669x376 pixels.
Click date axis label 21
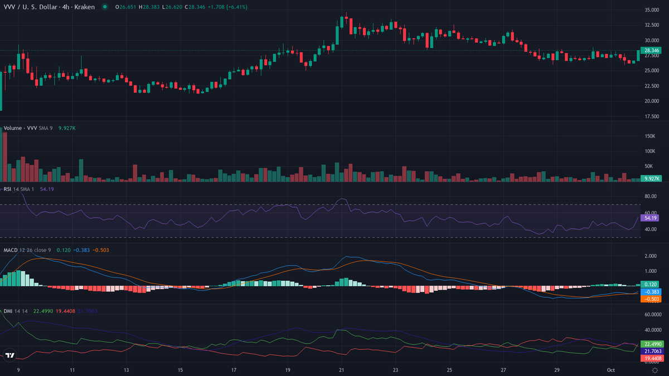[341, 370]
